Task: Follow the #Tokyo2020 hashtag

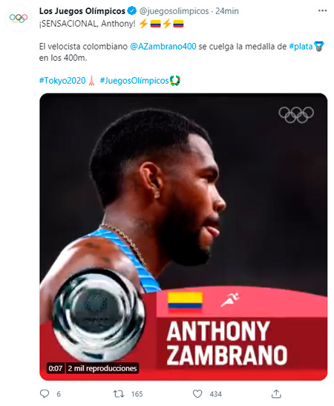Action: tap(62, 81)
